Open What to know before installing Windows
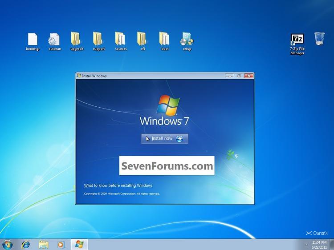The height and width of the screenshot is (250, 334). 118,185
